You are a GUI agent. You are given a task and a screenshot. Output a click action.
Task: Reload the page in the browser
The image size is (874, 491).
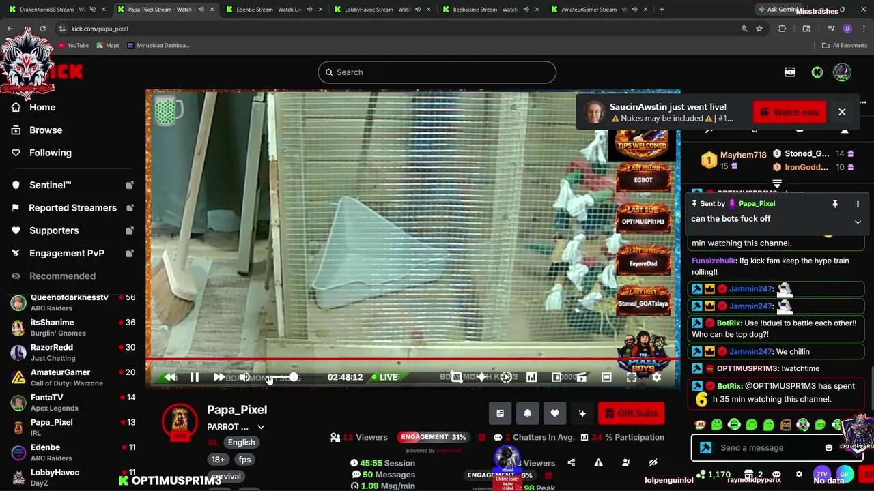[42, 29]
